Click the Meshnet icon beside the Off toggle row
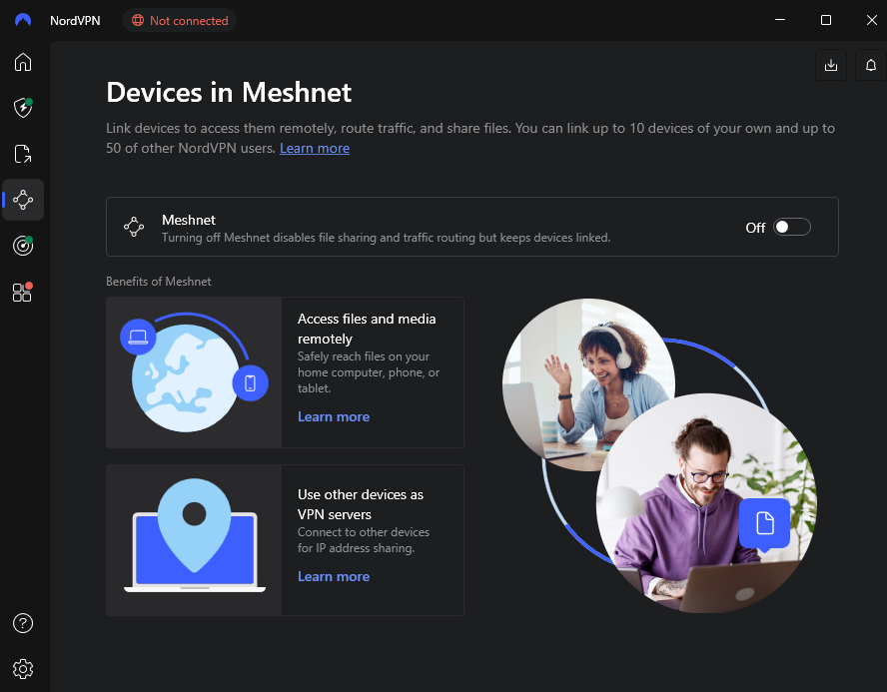The width and height of the screenshot is (887, 692). [134, 227]
